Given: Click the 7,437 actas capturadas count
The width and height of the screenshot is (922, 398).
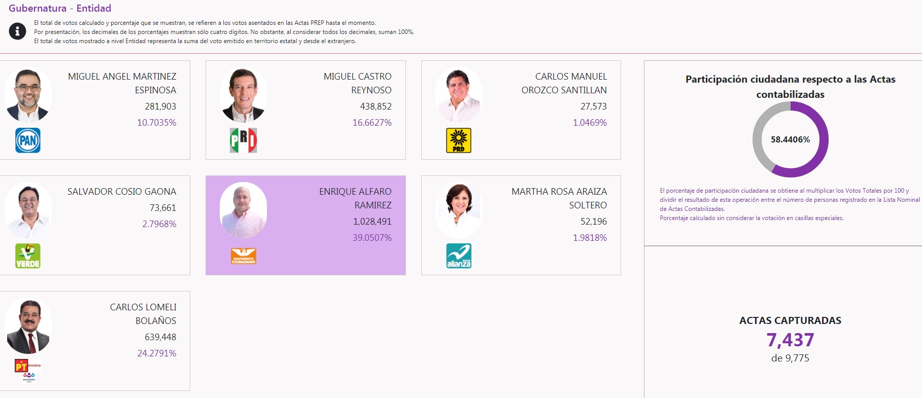Looking at the screenshot, I should [x=790, y=340].
